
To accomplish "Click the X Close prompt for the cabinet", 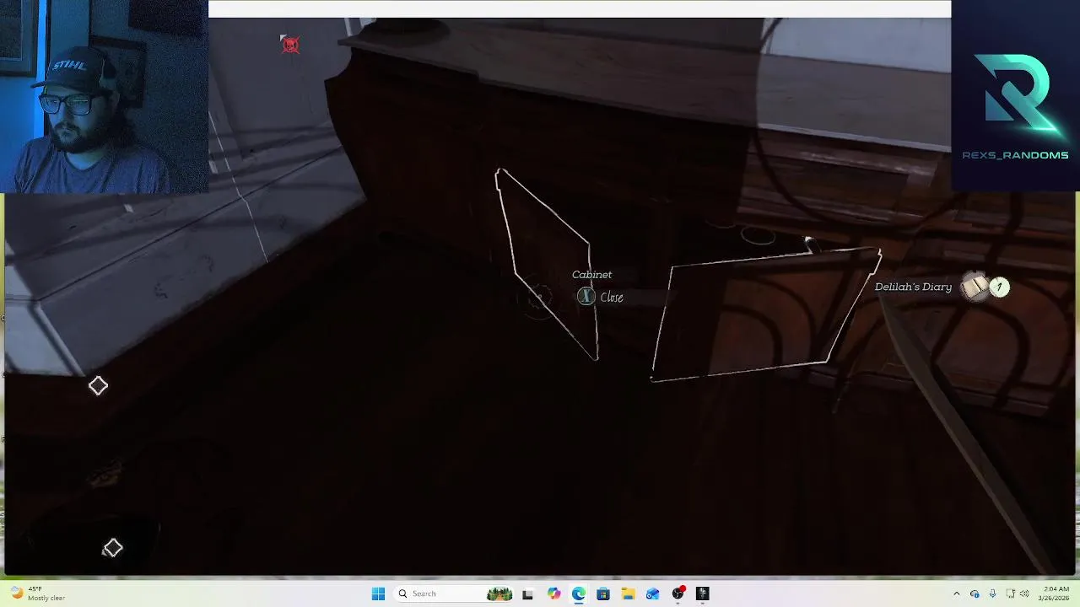I will point(601,297).
